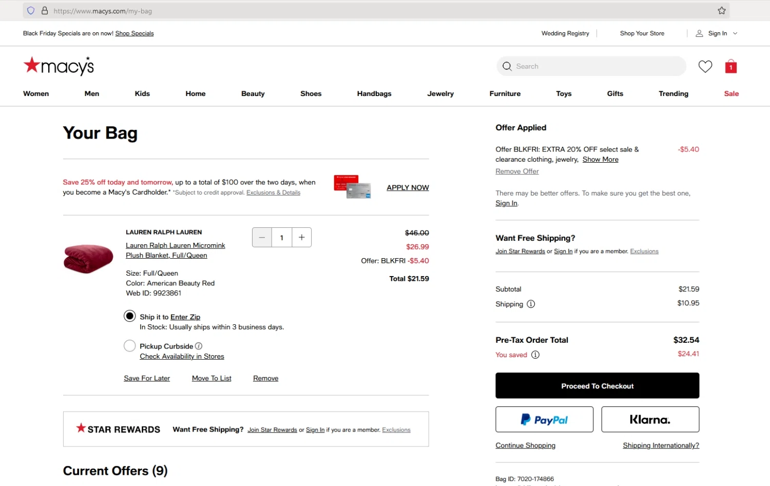Open the Home menu
The image size is (770, 486).
tap(196, 93)
